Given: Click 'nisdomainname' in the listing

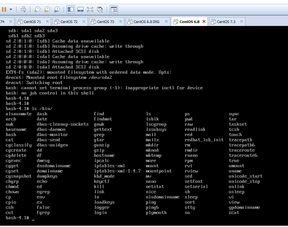Looking at the screenshot, I should click(162, 197).
